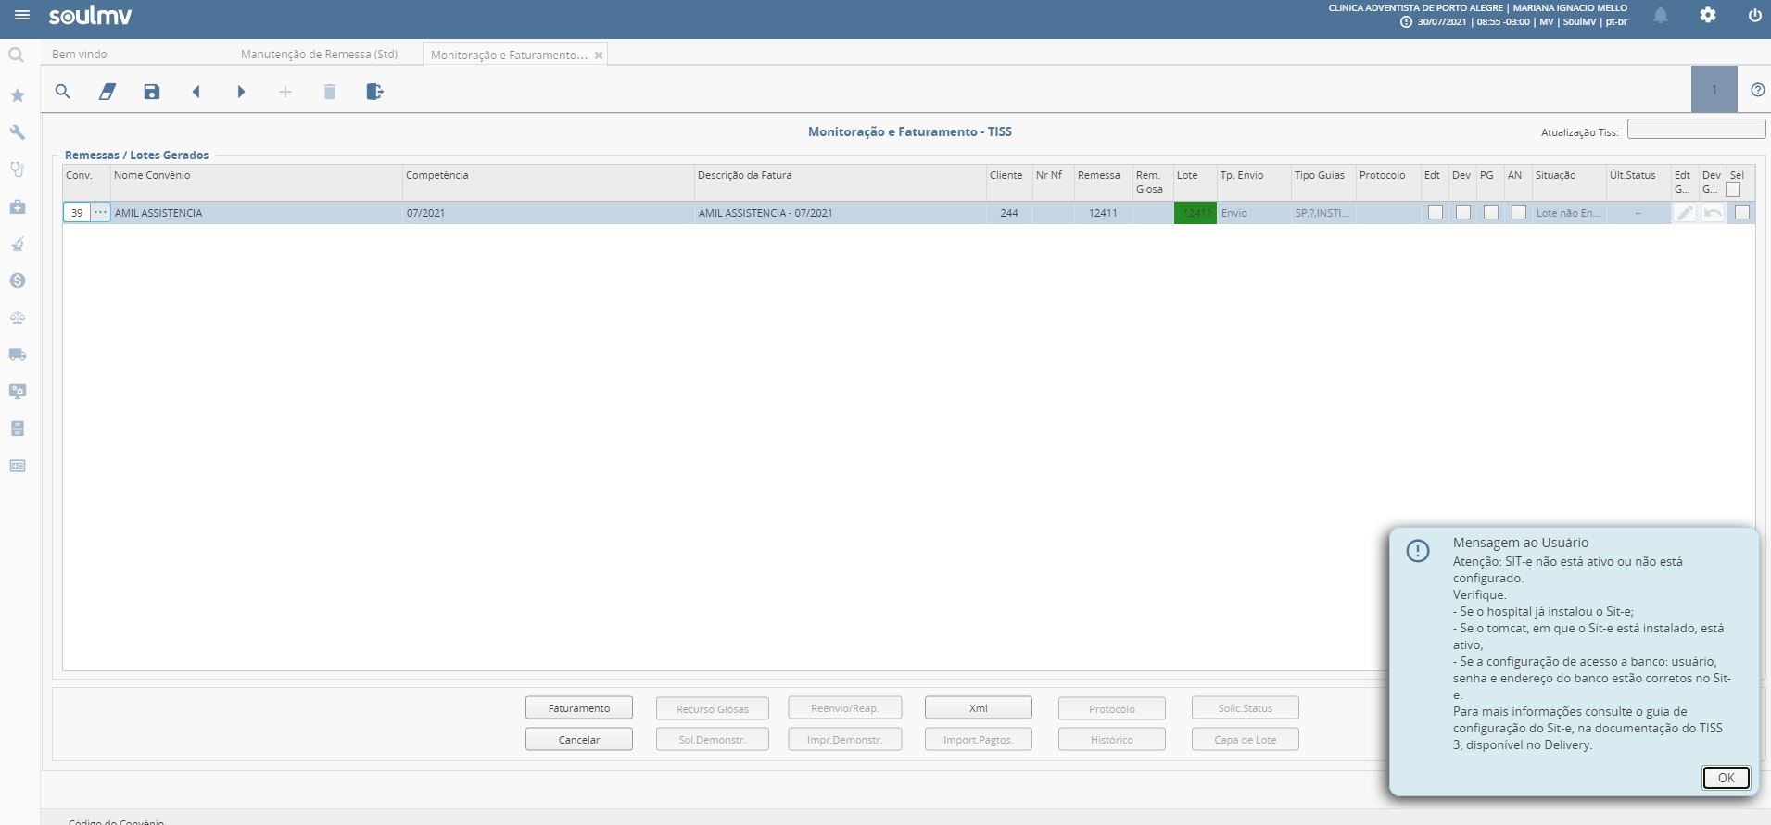The width and height of the screenshot is (1771, 825).
Task: Click the power logout icon
Action: [x=1754, y=16]
